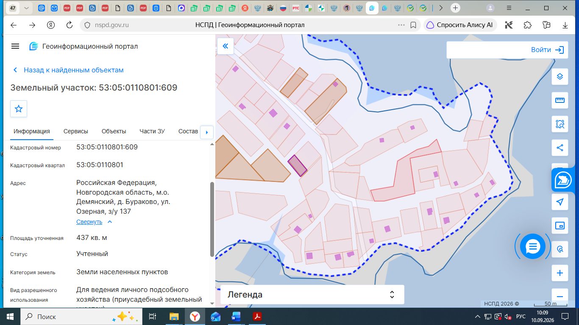
Task: Select the Информация tab
Action: [x=32, y=131]
